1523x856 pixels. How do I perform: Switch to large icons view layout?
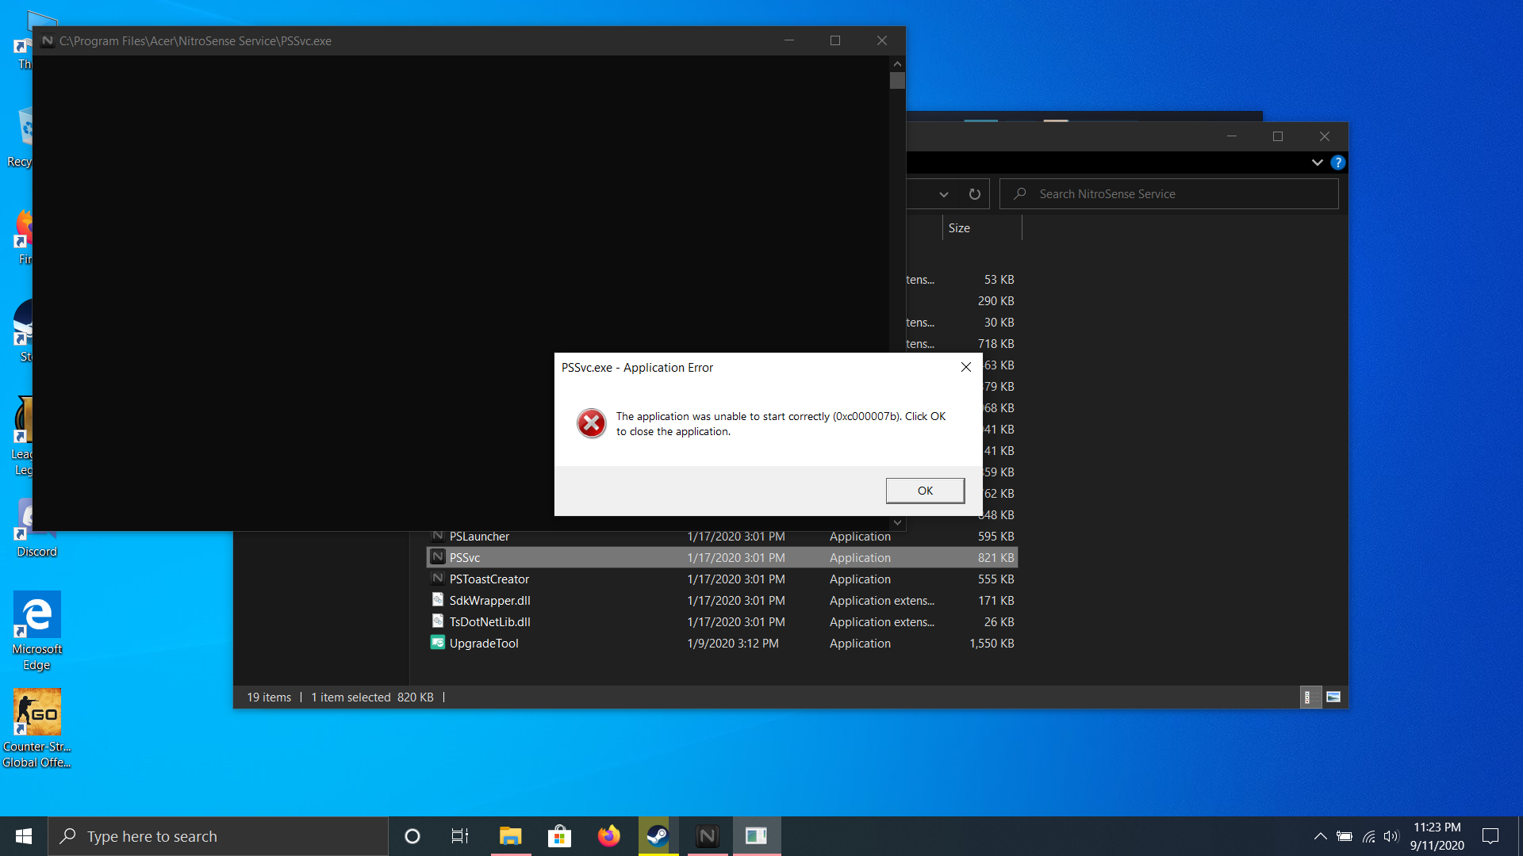(1333, 697)
